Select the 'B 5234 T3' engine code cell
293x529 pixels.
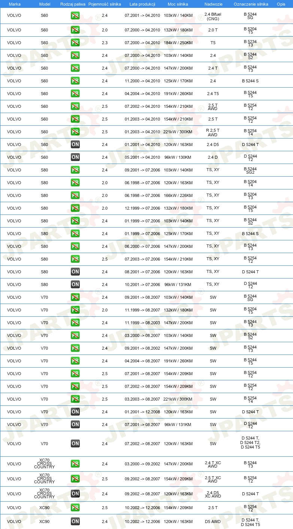pos(250,43)
